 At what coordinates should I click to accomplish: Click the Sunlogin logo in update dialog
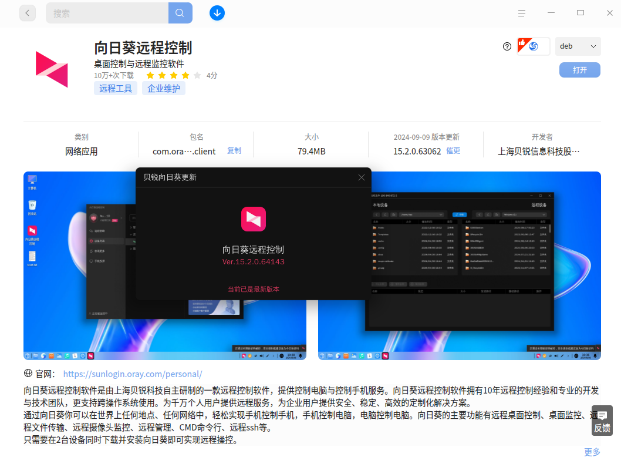[254, 219]
